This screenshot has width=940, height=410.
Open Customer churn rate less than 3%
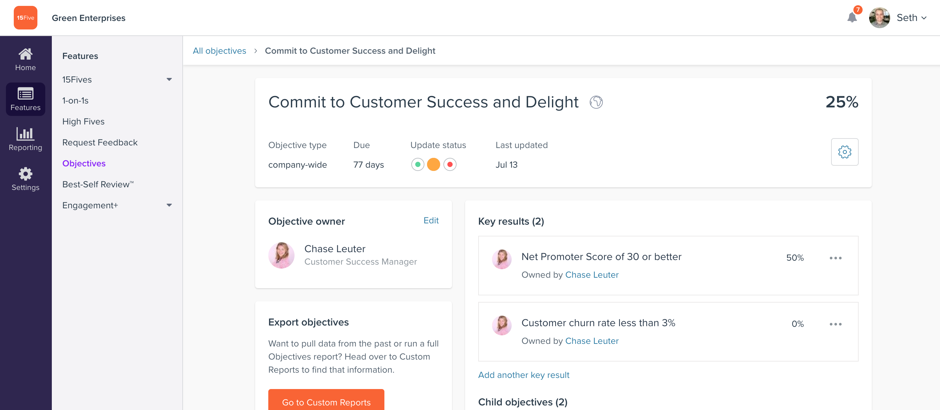pyautogui.click(x=598, y=323)
